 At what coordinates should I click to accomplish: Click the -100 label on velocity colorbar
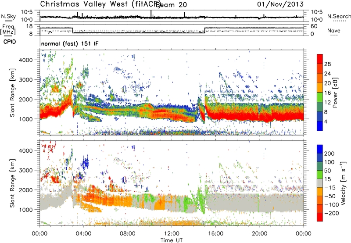332,205
